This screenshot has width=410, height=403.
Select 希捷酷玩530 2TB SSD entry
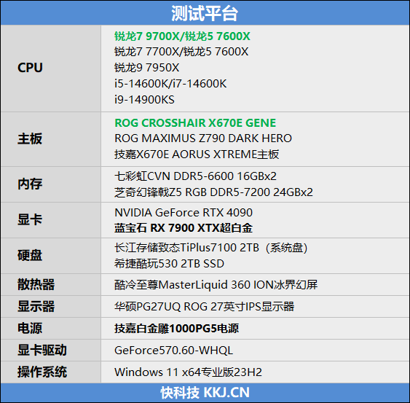coord(169,264)
